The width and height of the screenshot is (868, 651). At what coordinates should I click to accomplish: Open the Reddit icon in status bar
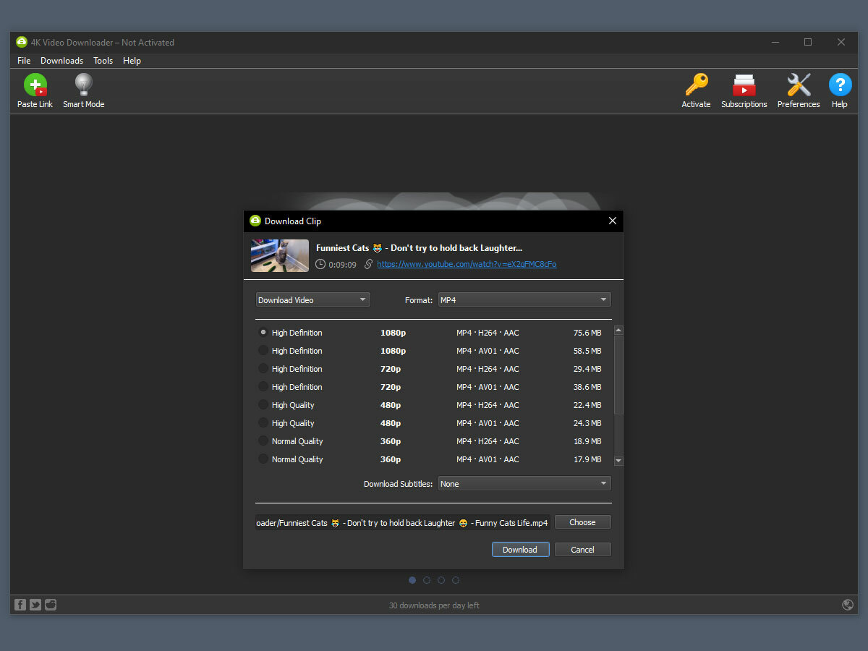click(x=50, y=605)
